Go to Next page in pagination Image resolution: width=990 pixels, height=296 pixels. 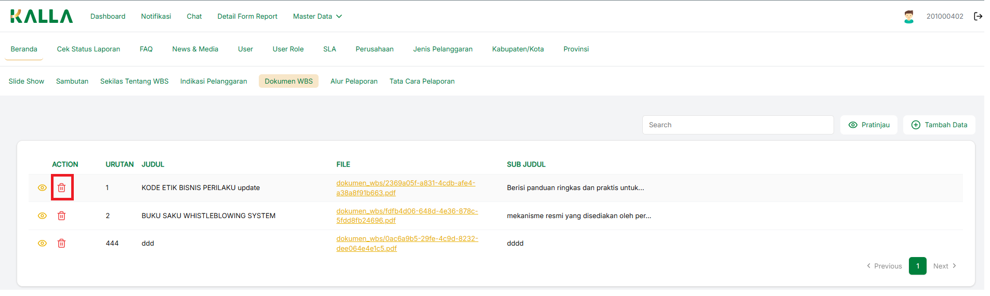tap(944, 266)
